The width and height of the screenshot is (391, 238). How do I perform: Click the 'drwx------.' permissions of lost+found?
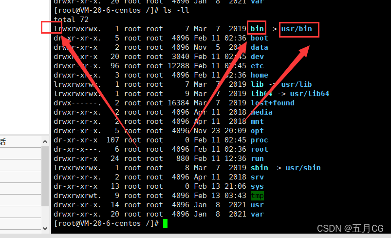(x=77, y=103)
